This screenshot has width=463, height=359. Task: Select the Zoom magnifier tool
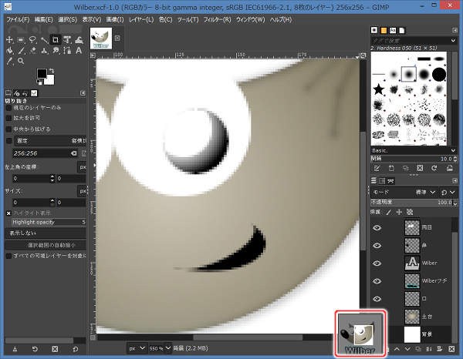[x=21, y=59]
